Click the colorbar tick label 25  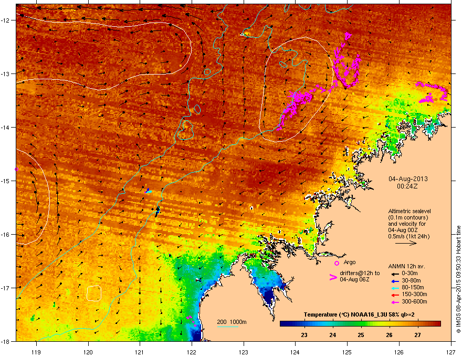tap(361, 335)
